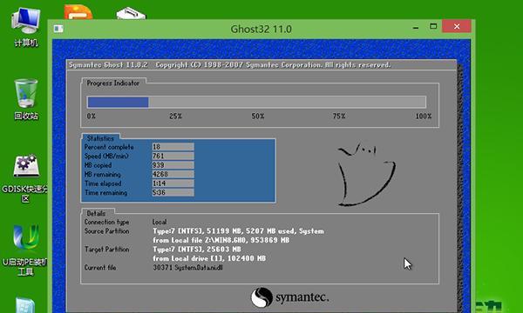The height and width of the screenshot is (313, 523).
Task: Click the orange desktop icon behind the window
Action: point(78,12)
